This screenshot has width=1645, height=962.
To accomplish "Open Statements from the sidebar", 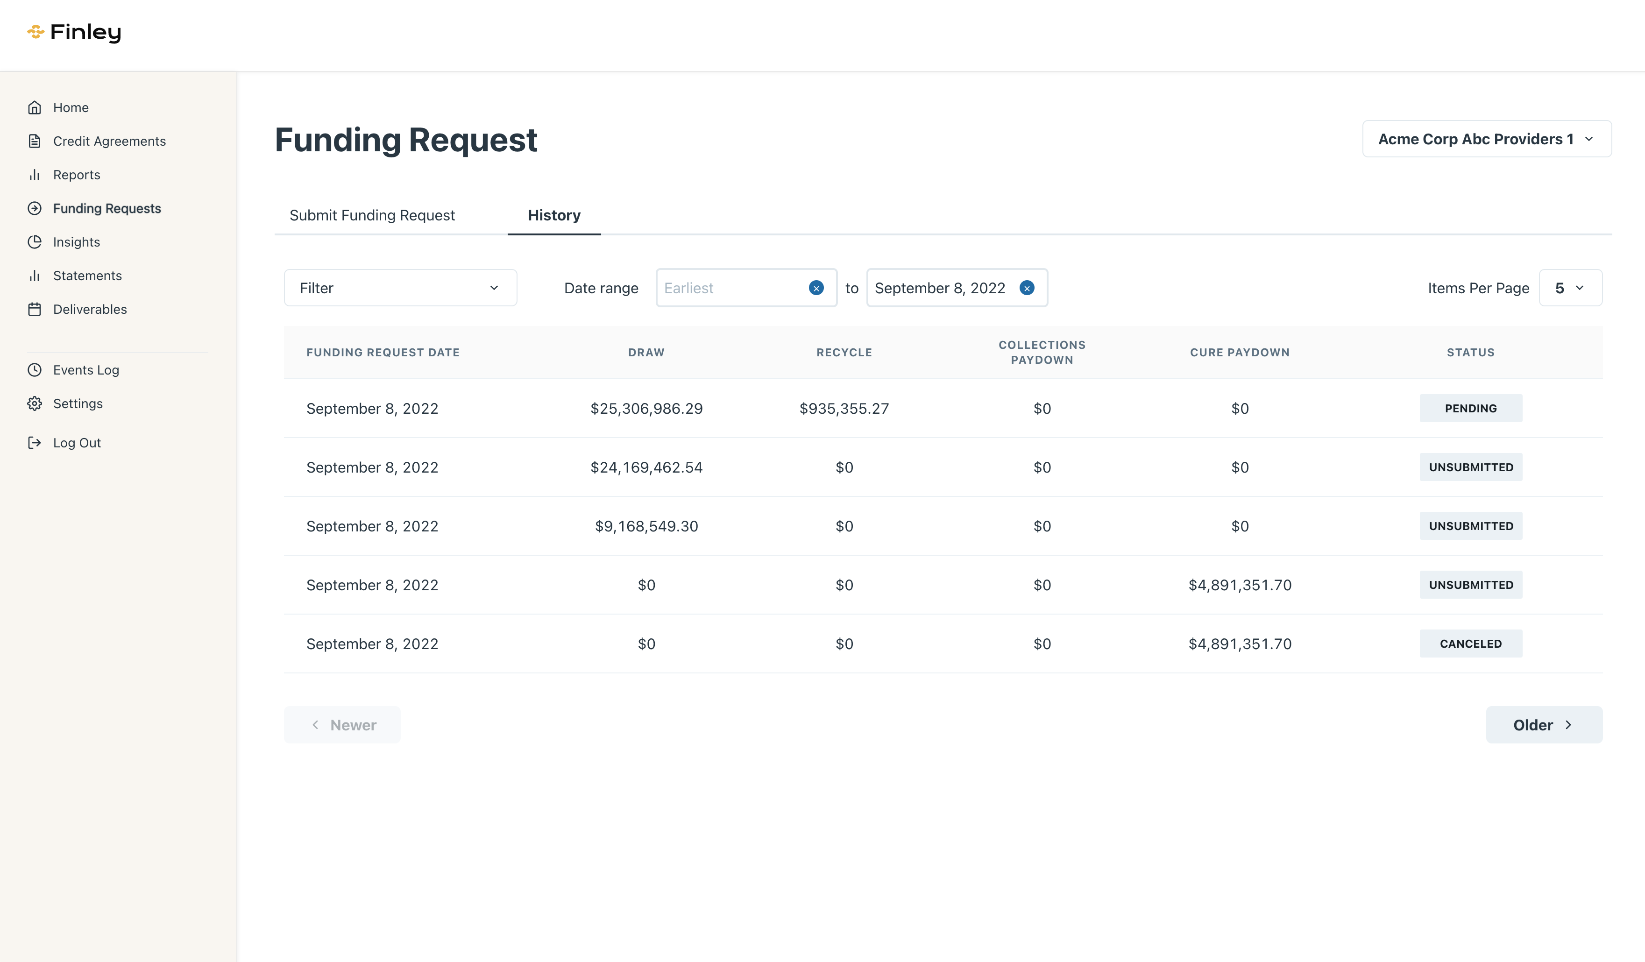I will pos(87,276).
